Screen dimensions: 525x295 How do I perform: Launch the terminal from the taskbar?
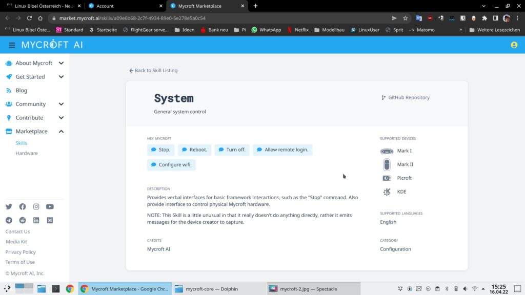[x=55, y=289]
